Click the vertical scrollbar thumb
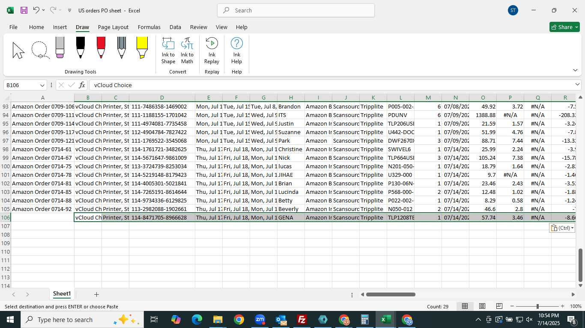The height and width of the screenshot is (328, 585). [581, 265]
